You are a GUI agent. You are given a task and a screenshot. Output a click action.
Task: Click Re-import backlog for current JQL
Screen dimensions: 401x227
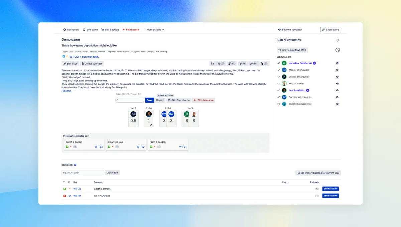(318, 173)
